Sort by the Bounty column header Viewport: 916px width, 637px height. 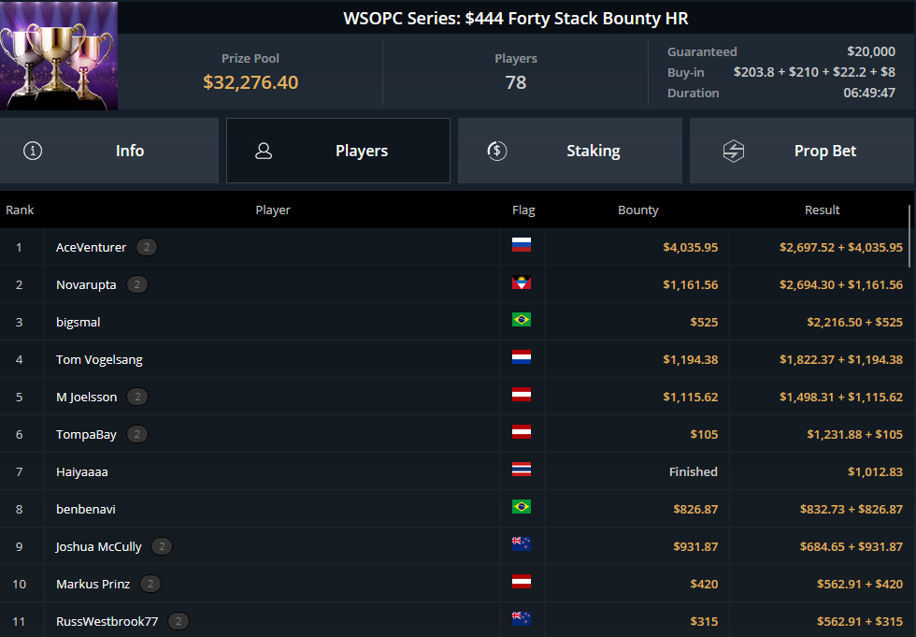point(637,210)
